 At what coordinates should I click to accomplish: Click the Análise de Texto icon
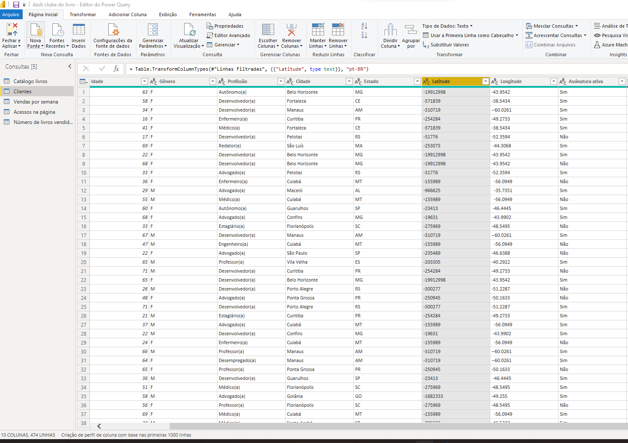597,26
